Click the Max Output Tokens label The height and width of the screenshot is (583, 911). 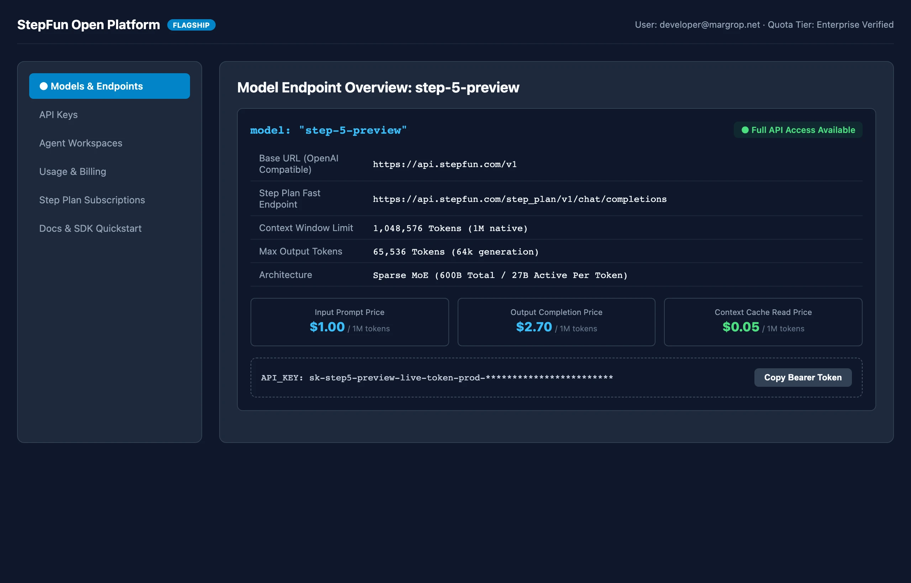tap(300, 251)
